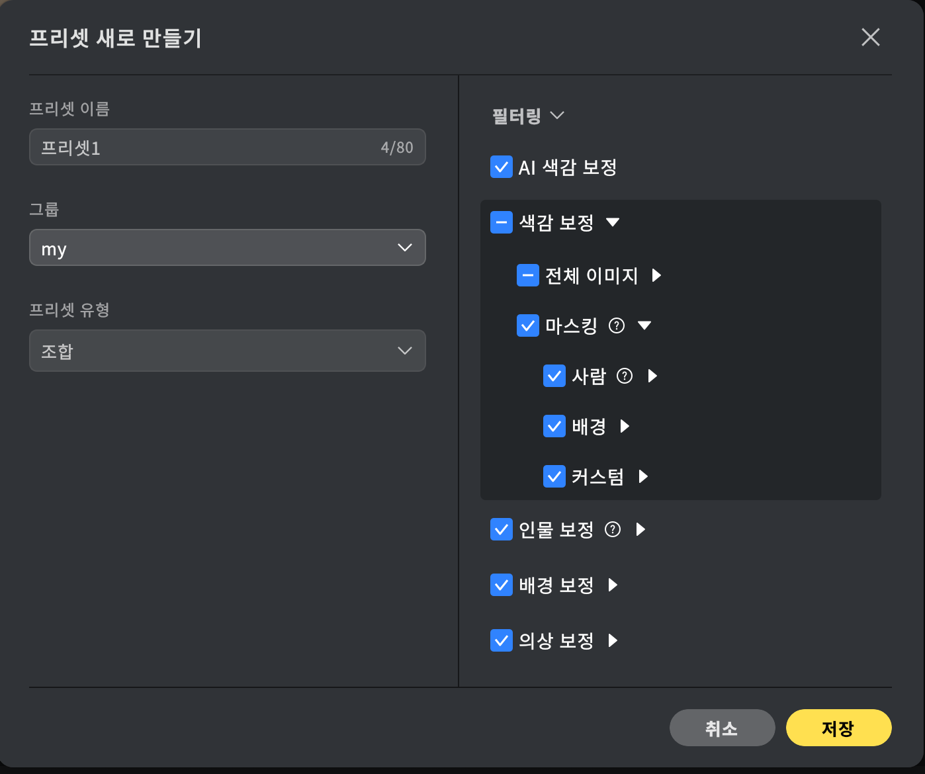Close the 프리셋 새로 만들기 dialog
The width and height of the screenshot is (925, 774).
tap(870, 37)
